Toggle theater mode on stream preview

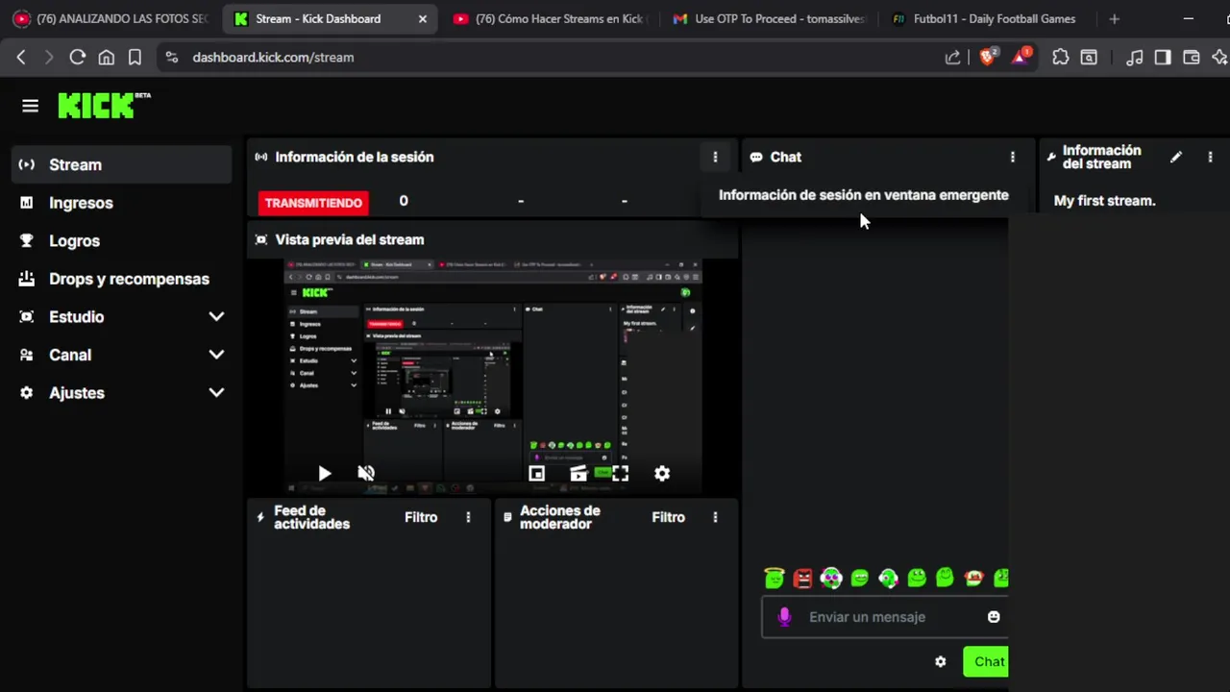coord(578,473)
